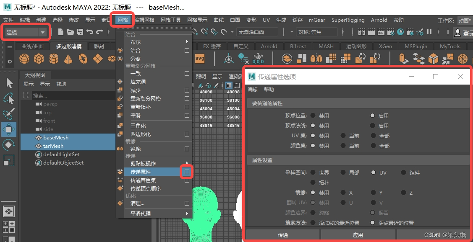Open the Hypershade sphere icon
This screenshot has height=242, width=473.
coord(400,31)
